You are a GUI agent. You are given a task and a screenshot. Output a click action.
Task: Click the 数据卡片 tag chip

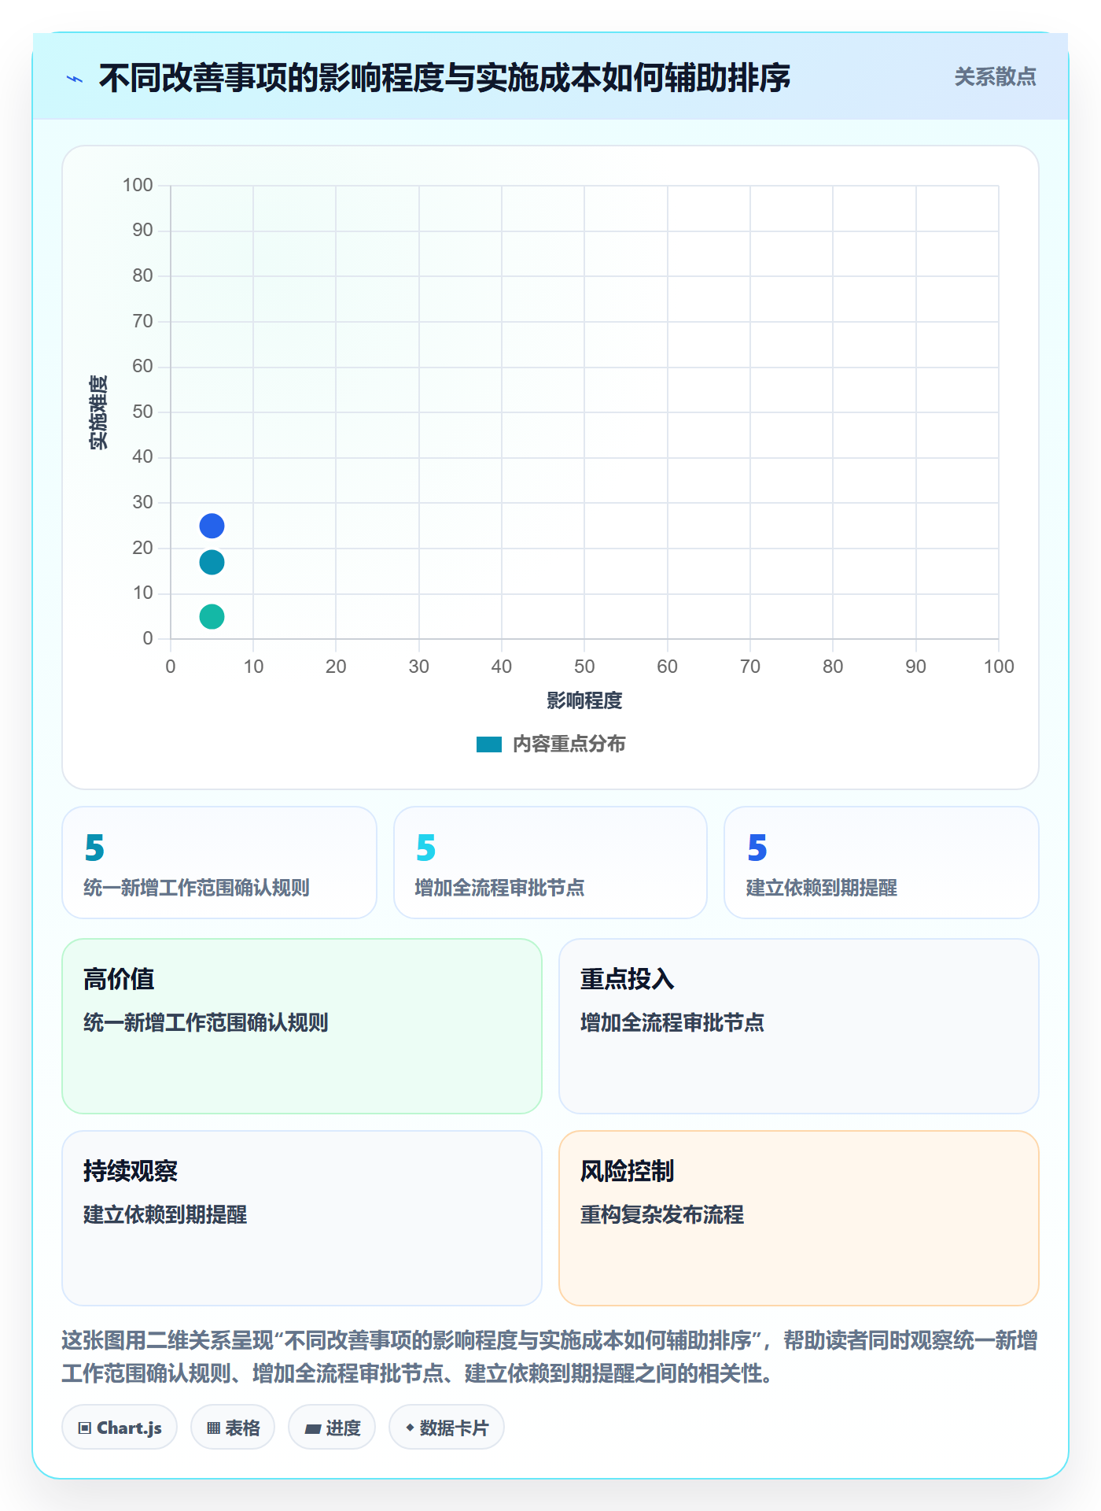tap(447, 1428)
